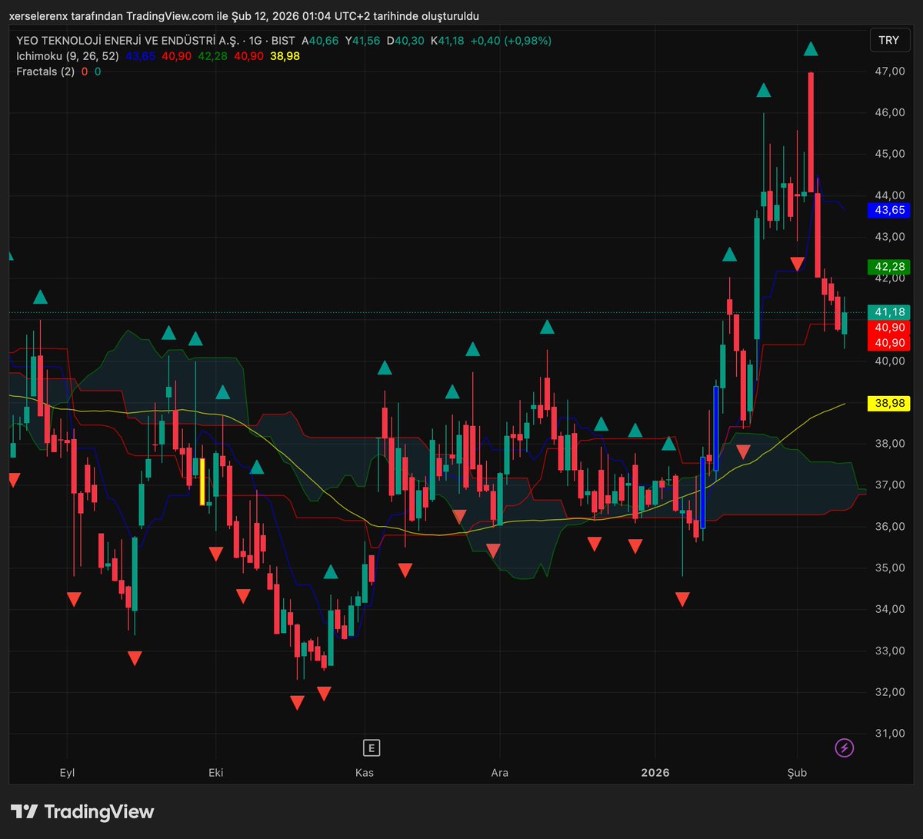Click the 47,00 price scale value
The width and height of the screenshot is (923, 839).
click(891, 72)
